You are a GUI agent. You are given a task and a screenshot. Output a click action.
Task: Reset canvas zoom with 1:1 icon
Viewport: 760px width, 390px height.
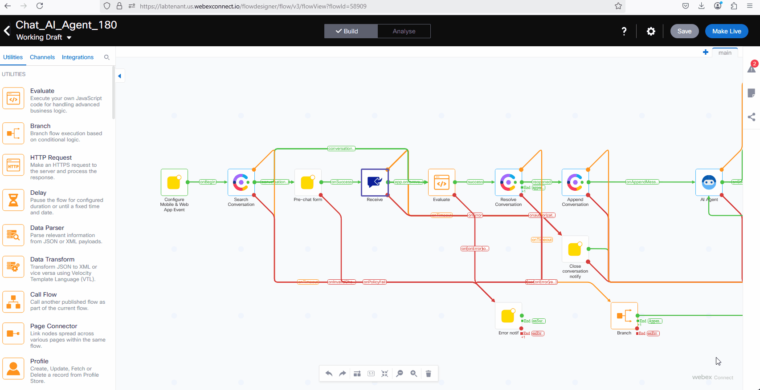tap(371, 374)
